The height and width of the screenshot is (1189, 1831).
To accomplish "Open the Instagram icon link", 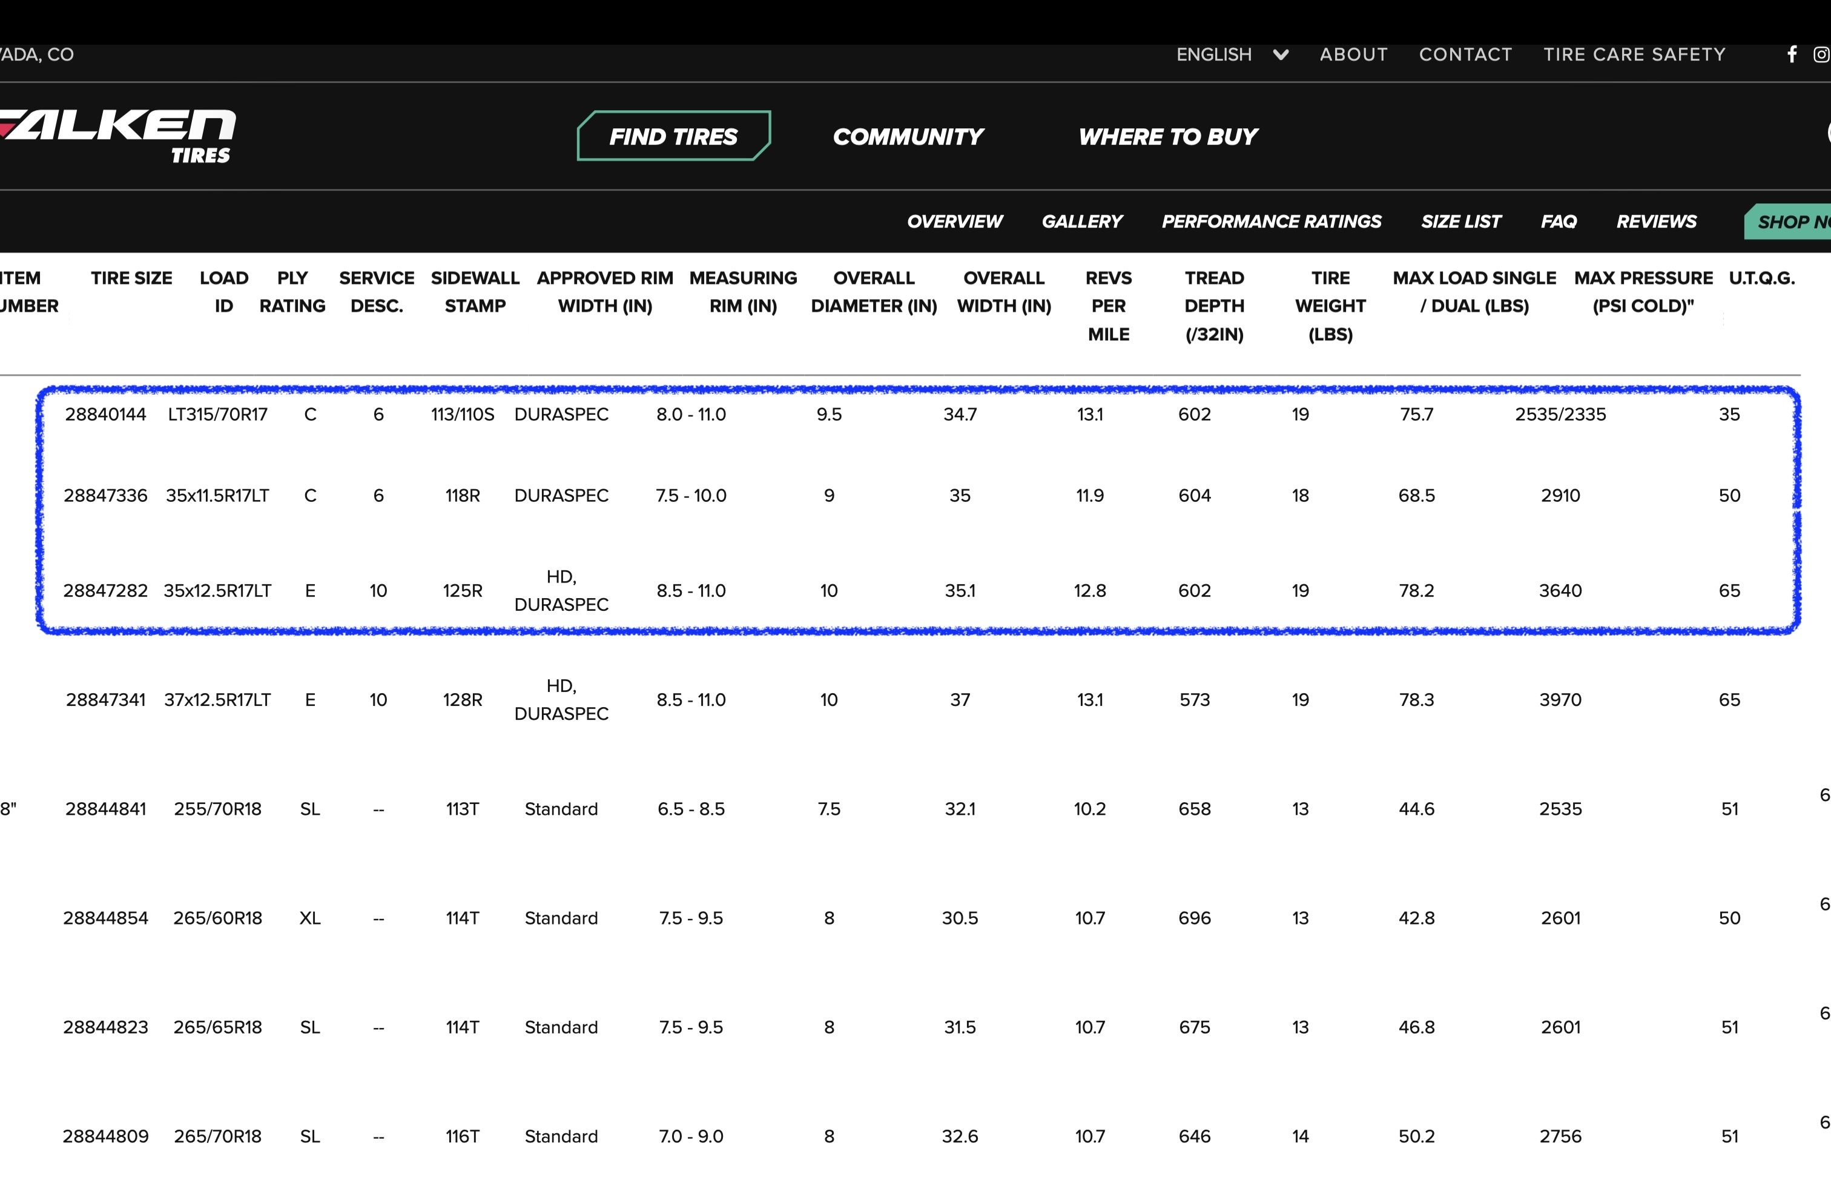I will [1821, 54].
